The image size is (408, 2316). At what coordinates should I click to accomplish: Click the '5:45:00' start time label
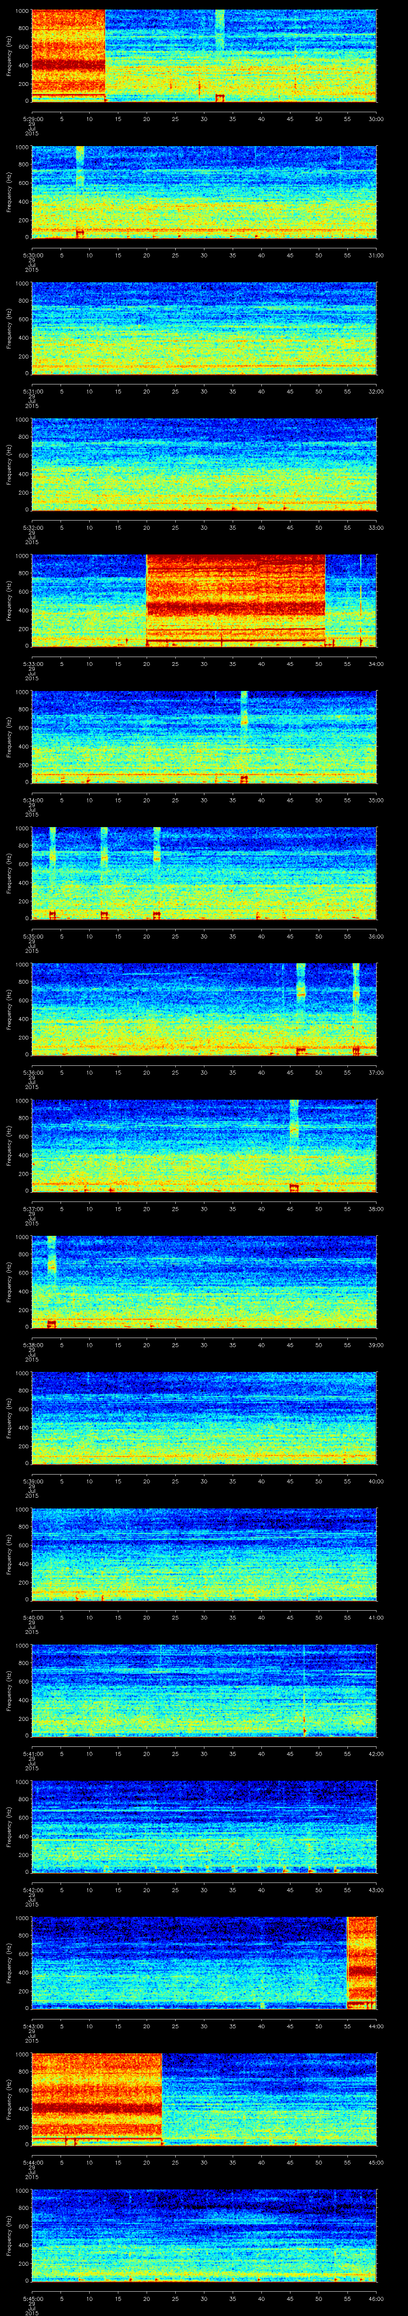coord(32,2298)
